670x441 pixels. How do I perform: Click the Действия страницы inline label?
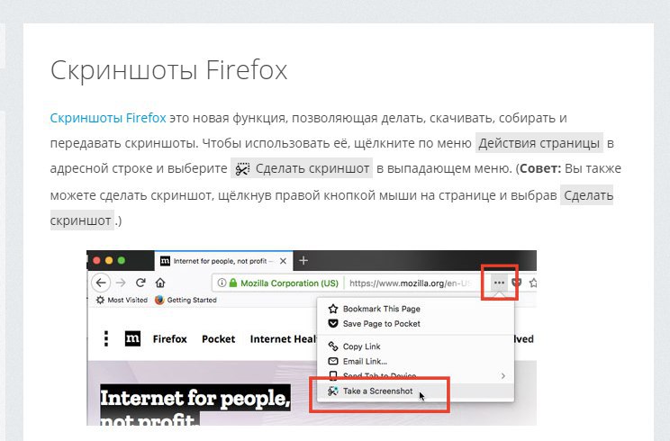click(539, 143)
